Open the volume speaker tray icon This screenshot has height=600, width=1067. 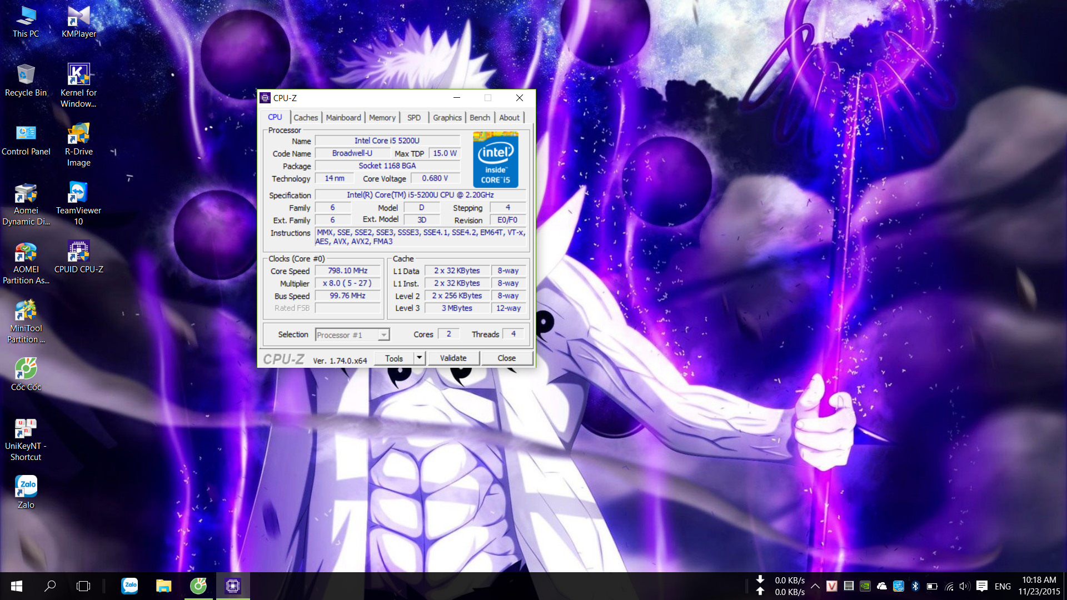pyautogui.click(x=964, y=586)
